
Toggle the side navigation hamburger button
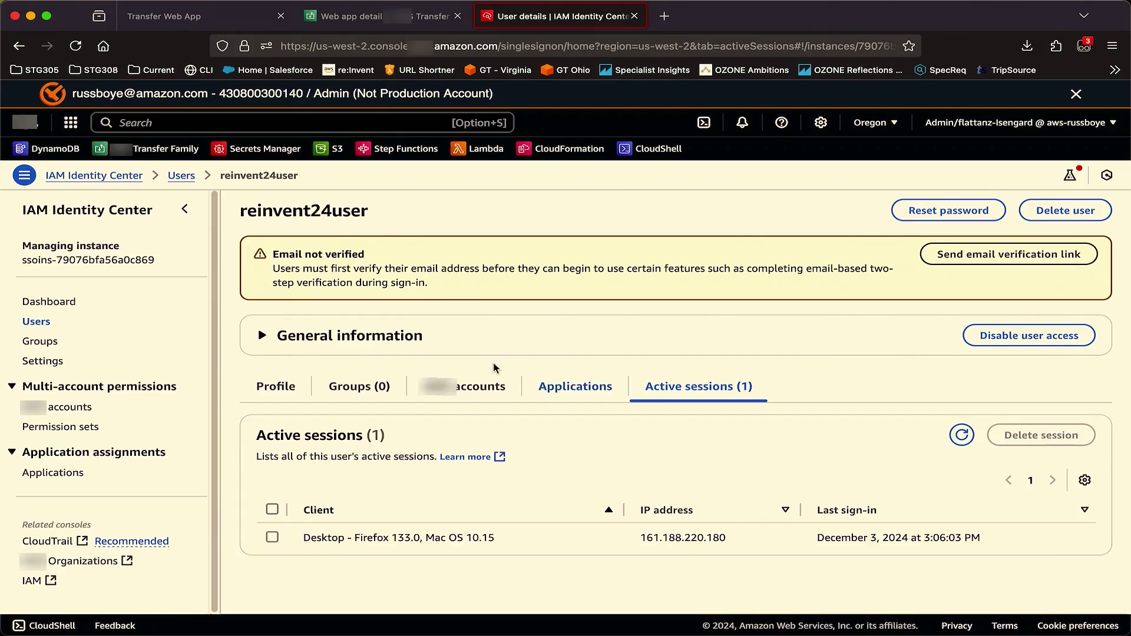pyautogui.click(x=24, y=175)
